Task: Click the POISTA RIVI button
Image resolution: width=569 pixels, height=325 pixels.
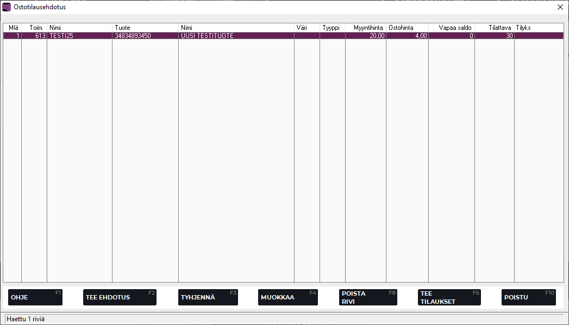Action: [x=368, y=297]
